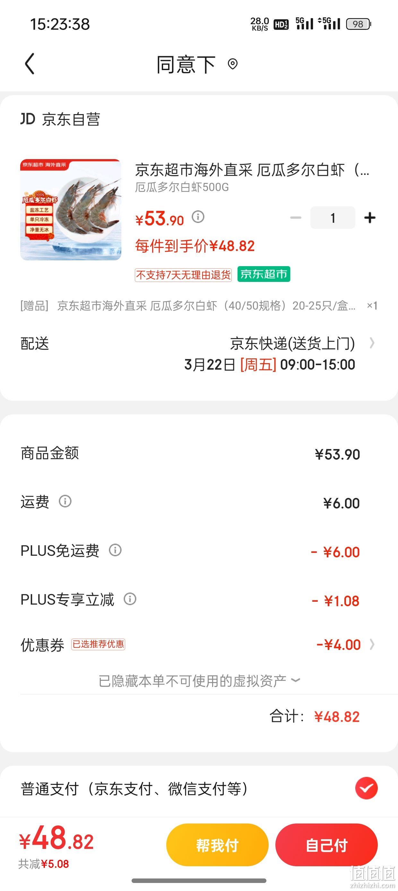Expand 已隐藏本单不可使用的虚拟资产 section
This screenshot has height=891, width=398.
199,681
